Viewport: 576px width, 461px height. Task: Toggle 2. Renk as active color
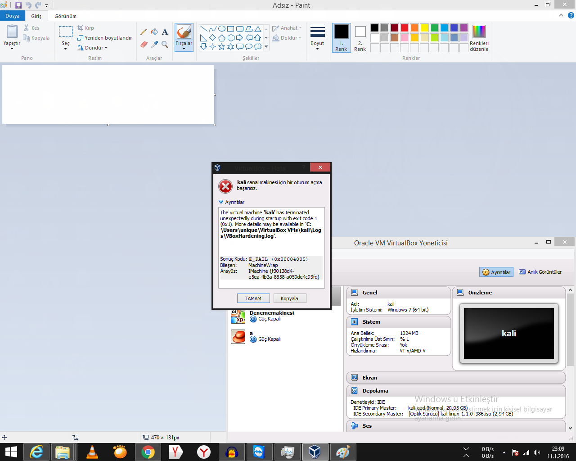click(360, 38)
